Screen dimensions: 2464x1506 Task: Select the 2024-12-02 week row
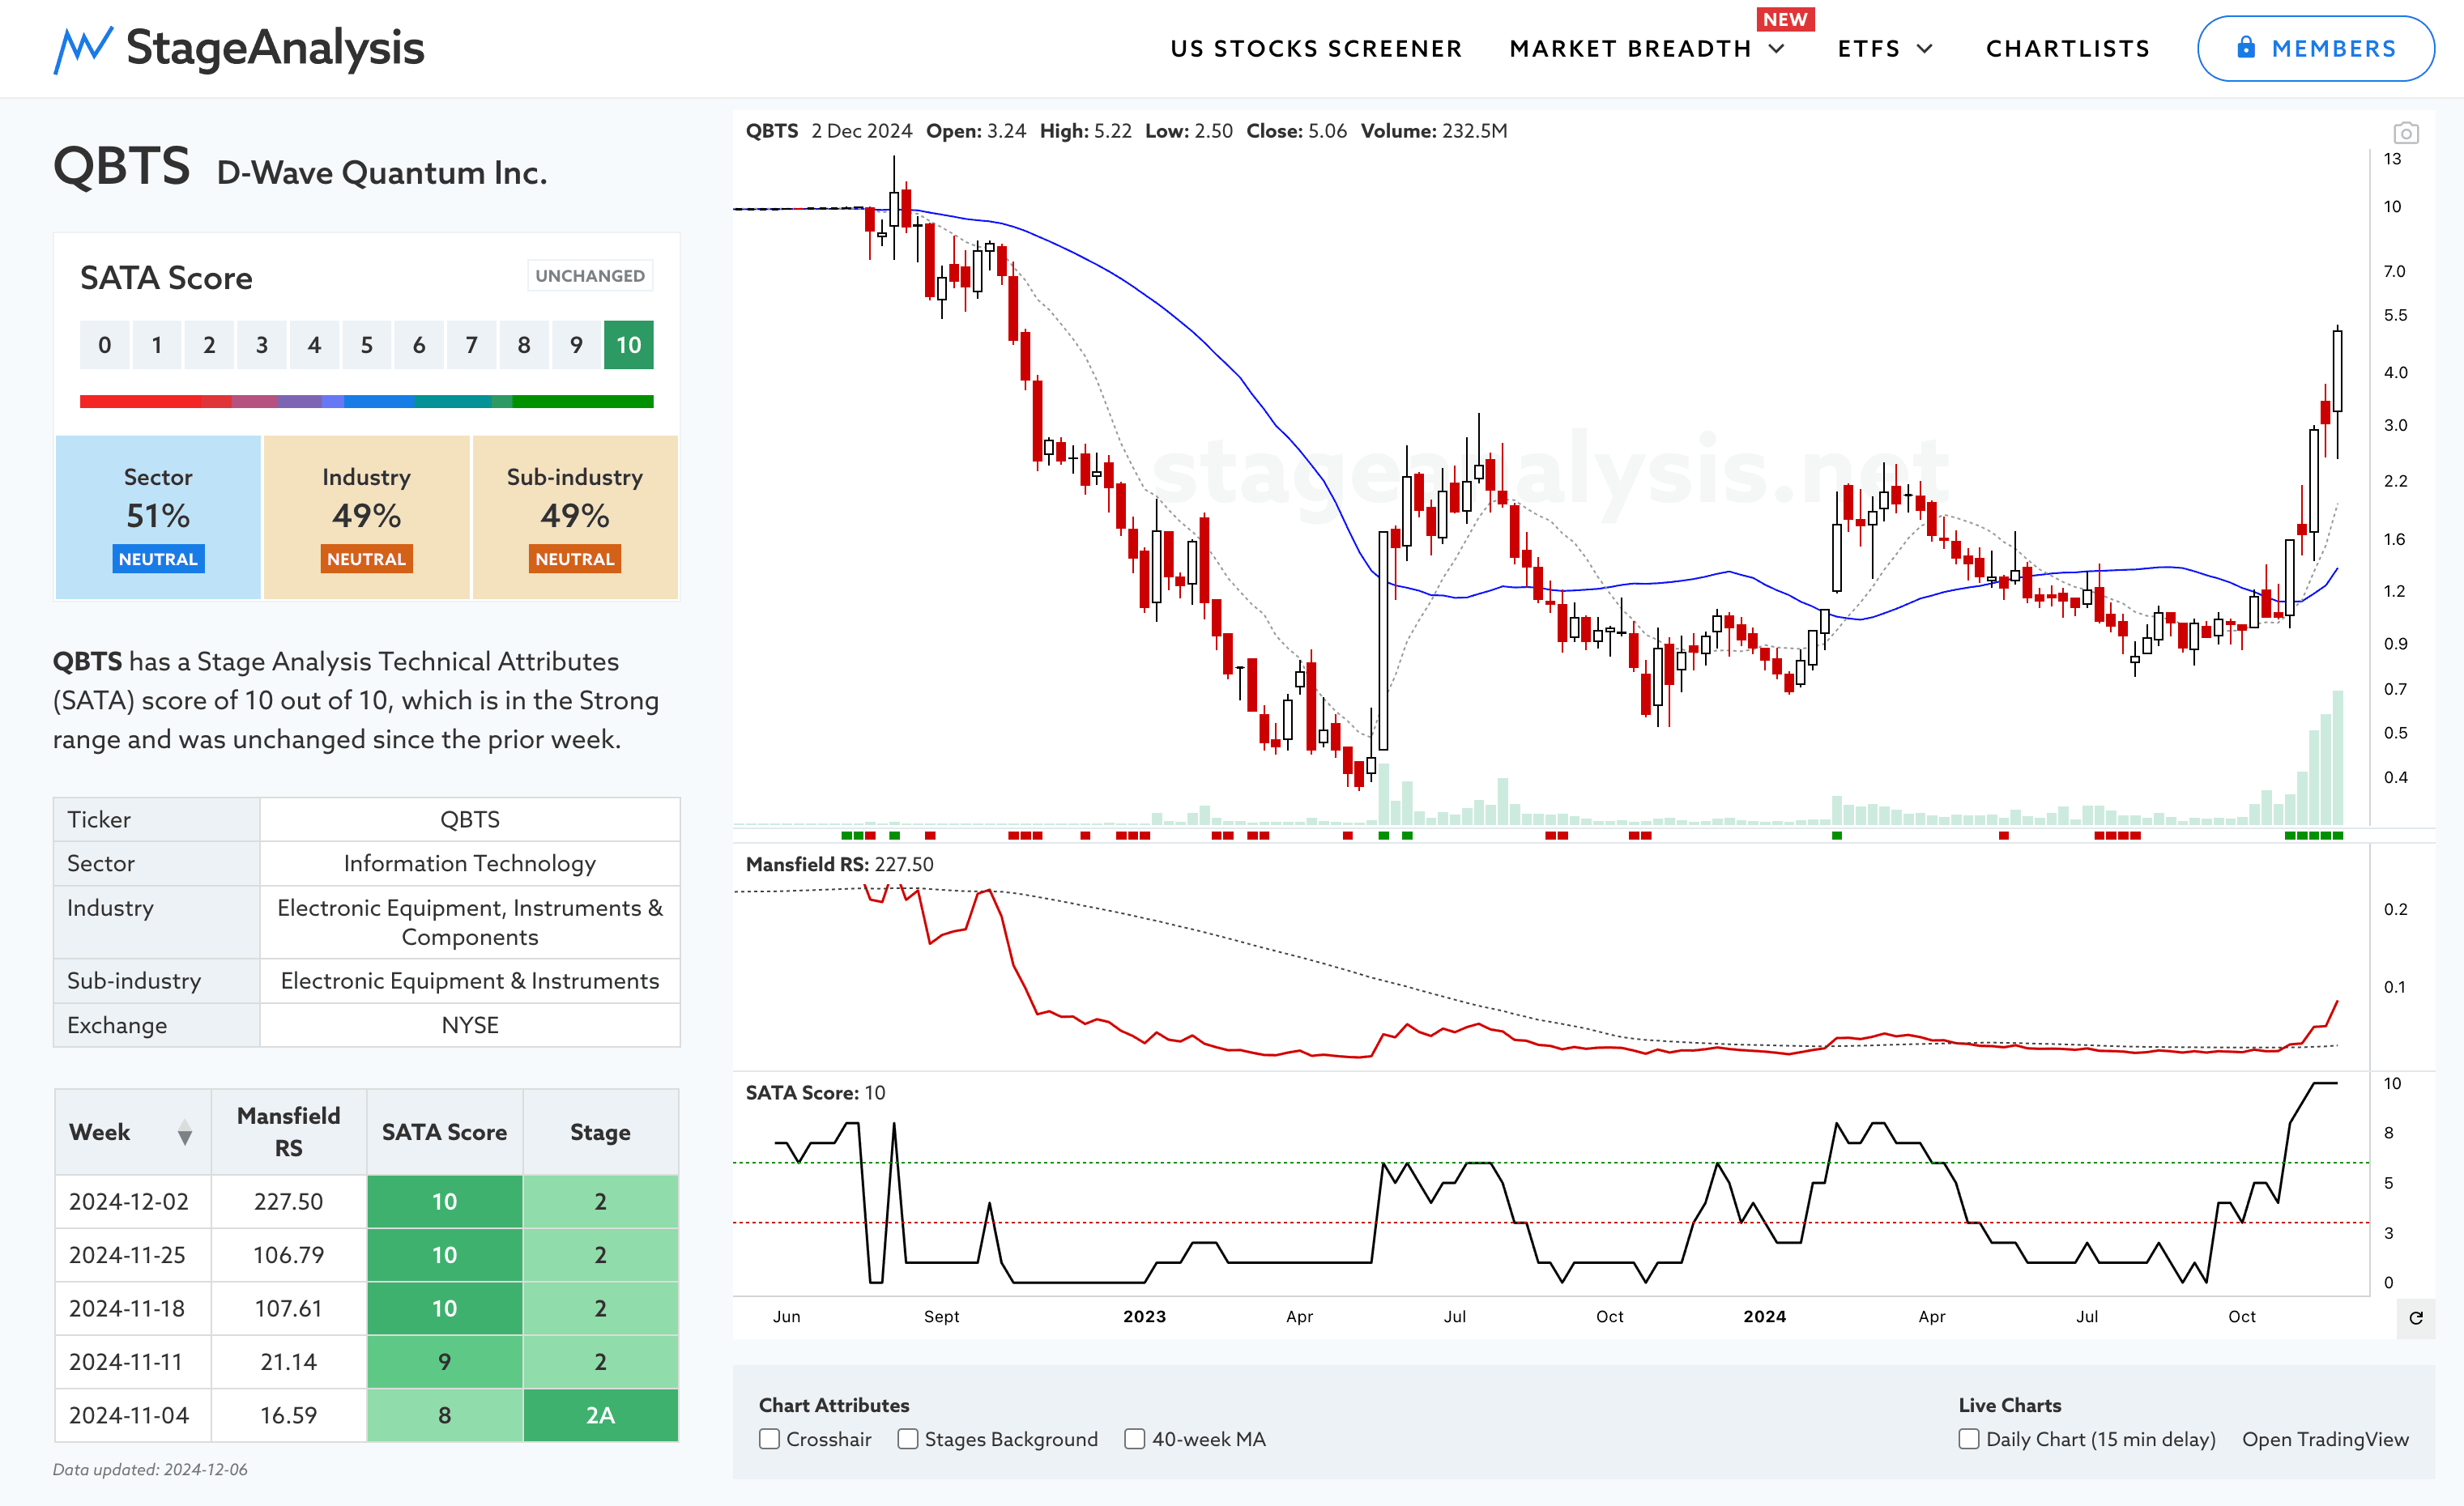(x=366, y=1202)
